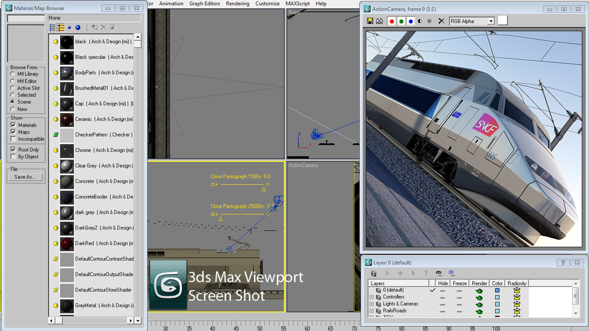Toggle the blue channel display
This screenshot has width=589, height=331.
(x=411, y=21)
